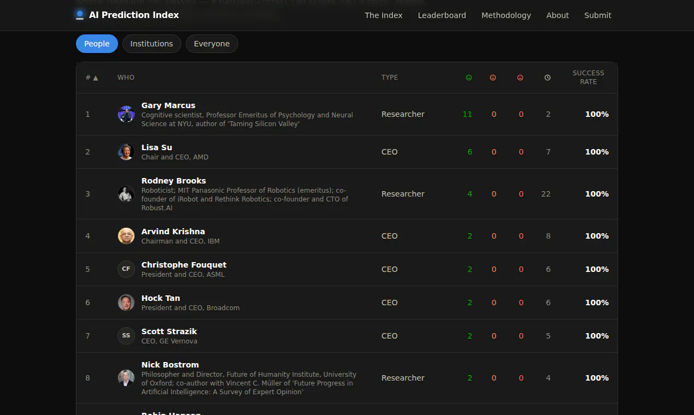Click 'President and CEO, ASML' text
Image resolution: width=694 pixels, height=415 pixels.
point(183,275)
